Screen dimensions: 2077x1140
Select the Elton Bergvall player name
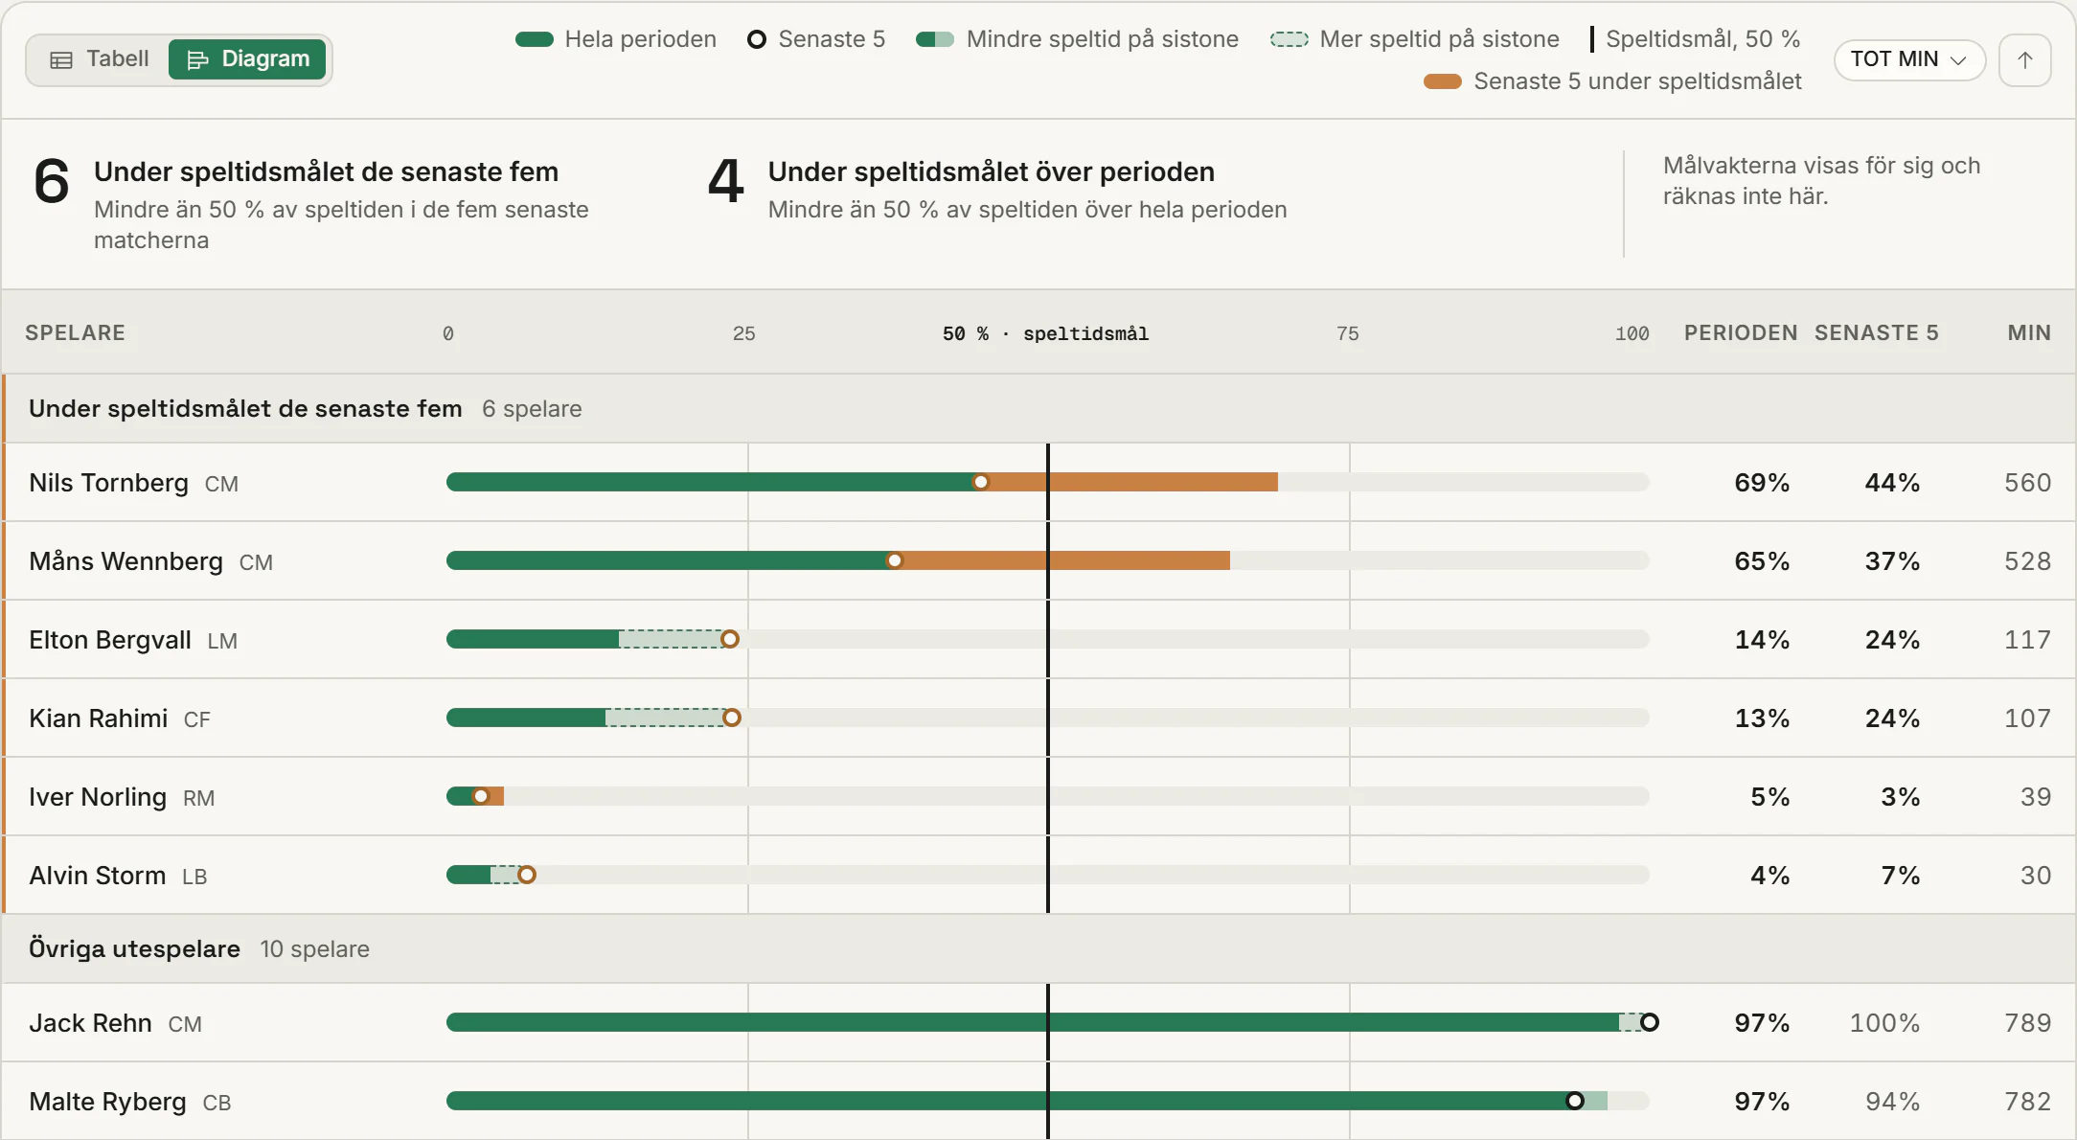tap(110, 639)
